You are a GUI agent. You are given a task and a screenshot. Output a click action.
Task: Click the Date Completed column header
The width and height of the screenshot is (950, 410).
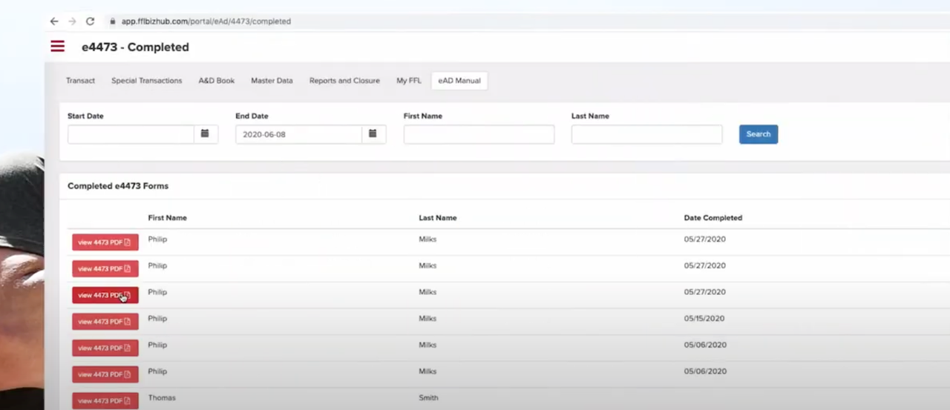pyautogui.click(x=712, y=218)
